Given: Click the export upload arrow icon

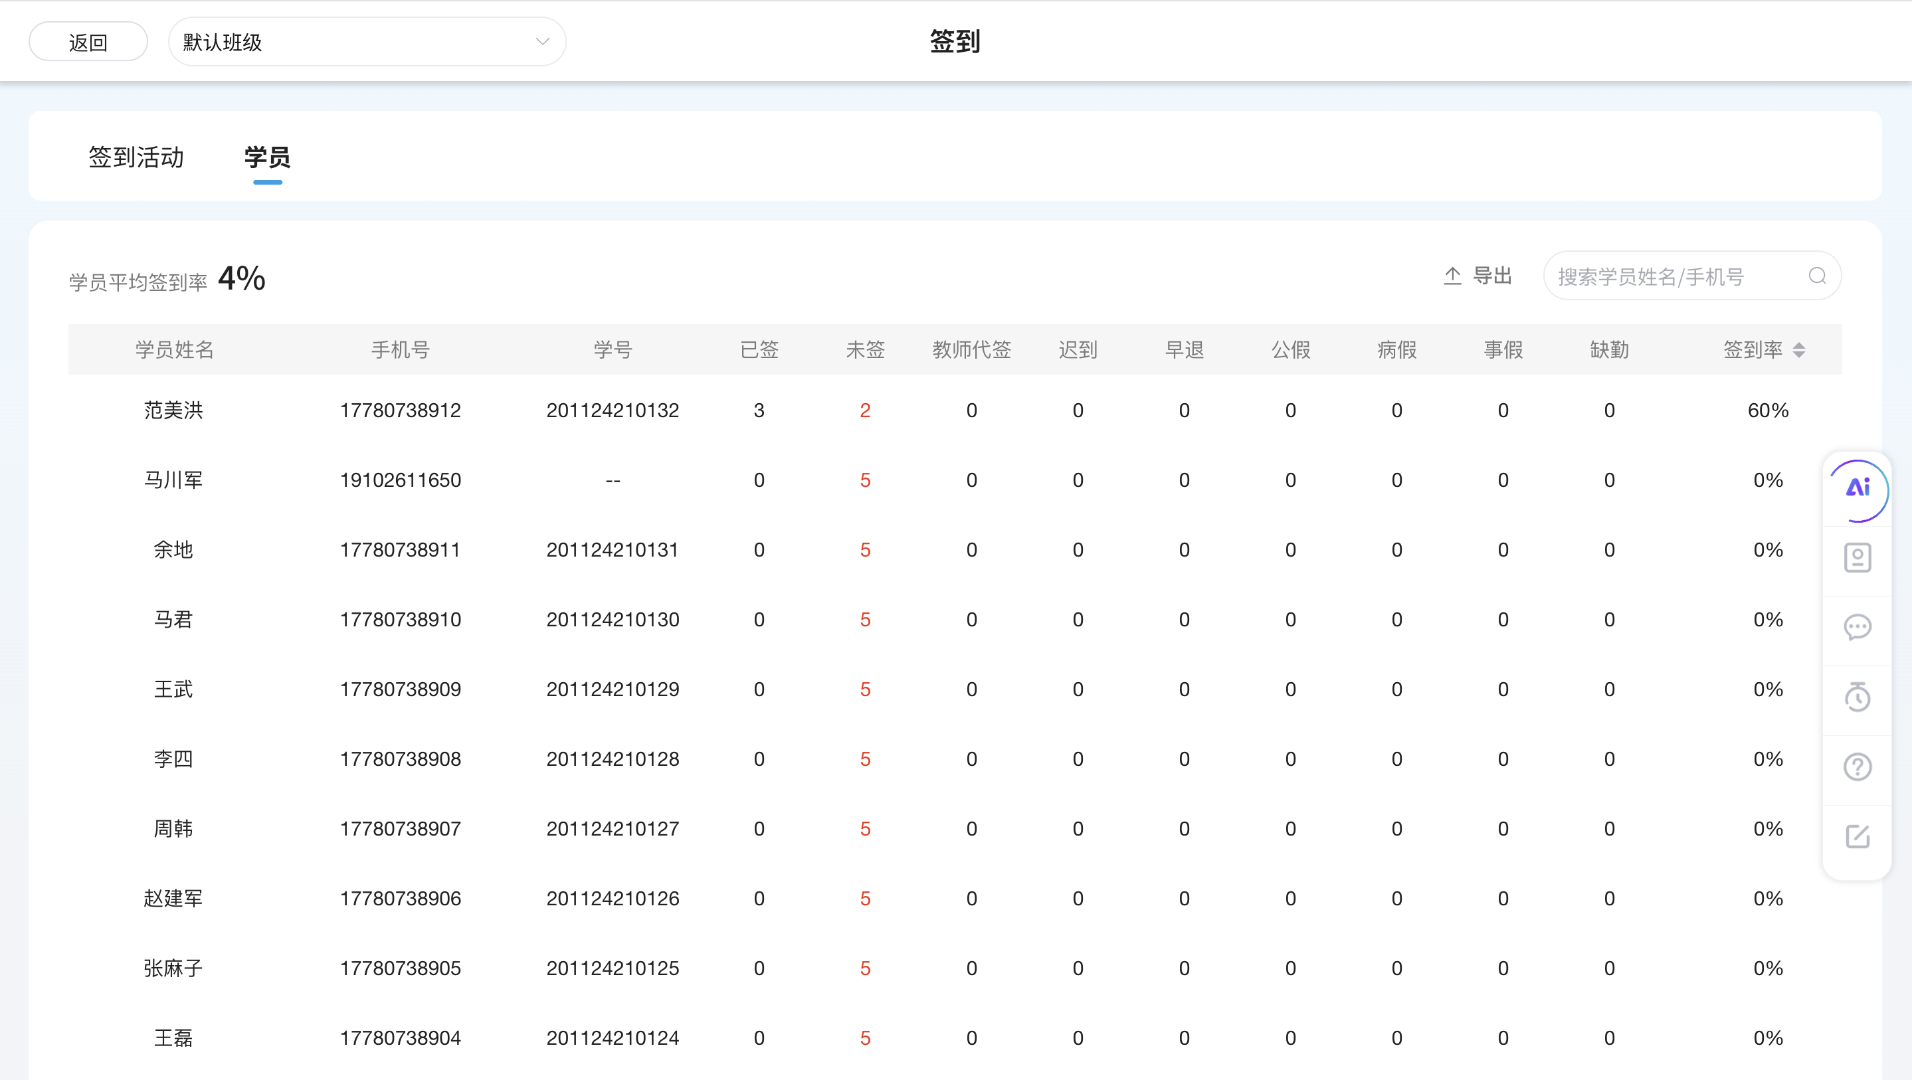Looking at the screenshot, I should click(1452, 276).
